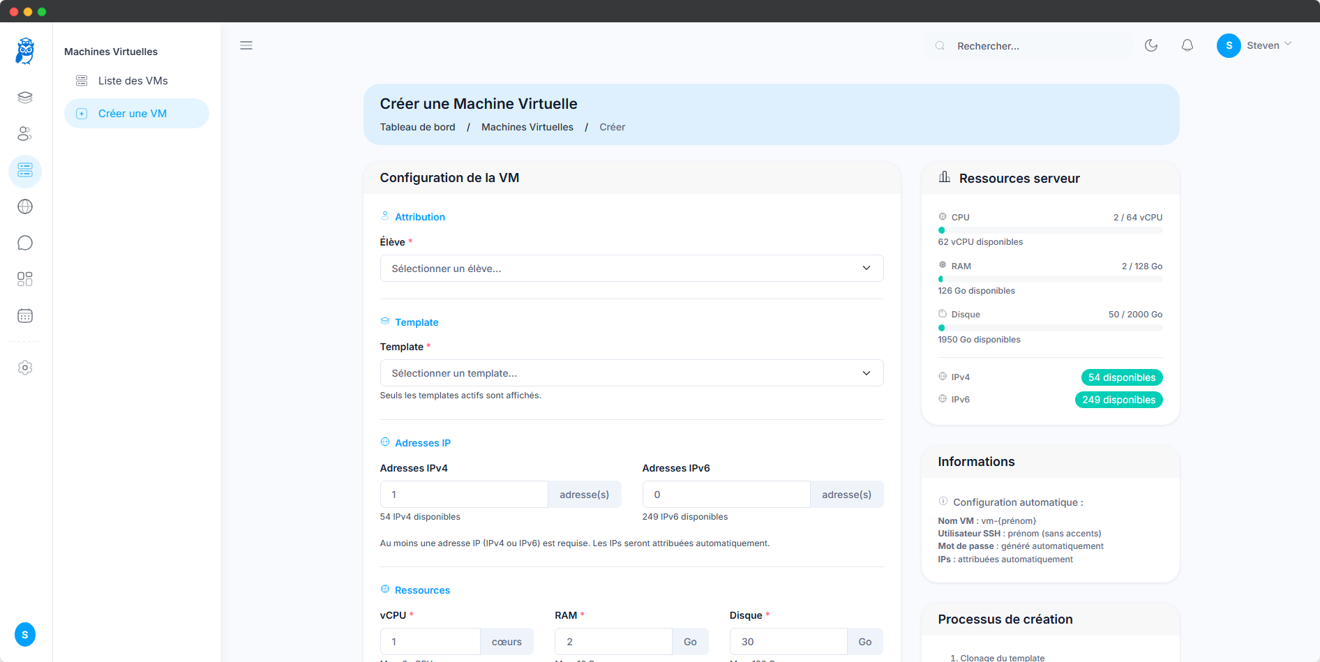Screen dimensions: 1320x662
Task: Open the virtual machines server icon
Action: point(25,171)
